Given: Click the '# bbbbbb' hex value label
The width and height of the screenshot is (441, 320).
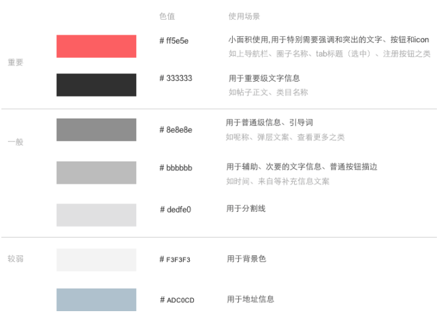Looking at the screenshot, I should (176, 167).
